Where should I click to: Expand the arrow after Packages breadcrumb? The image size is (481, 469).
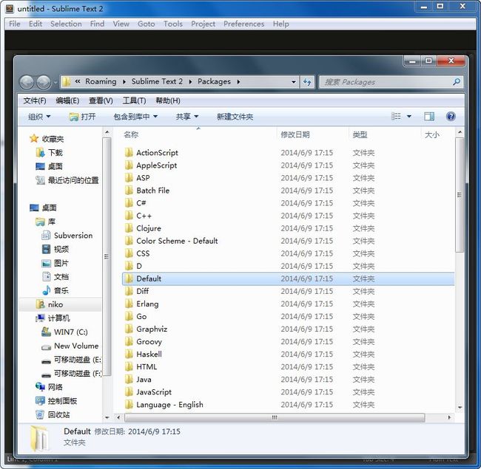click(x=238, y=82)
